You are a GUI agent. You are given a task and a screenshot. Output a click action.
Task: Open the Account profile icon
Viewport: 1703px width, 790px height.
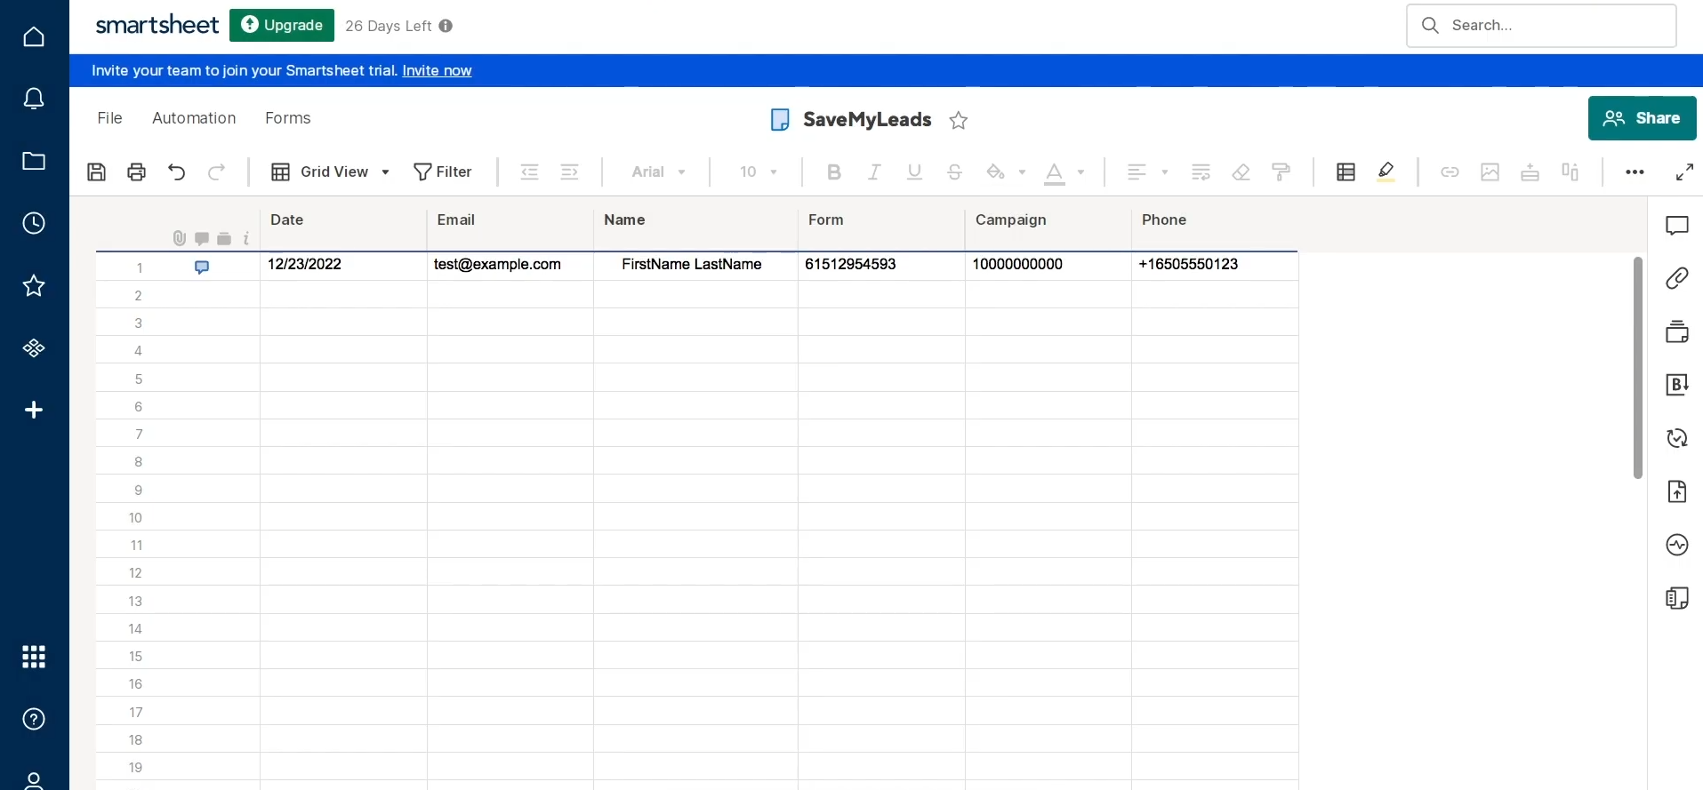(34, 781)
